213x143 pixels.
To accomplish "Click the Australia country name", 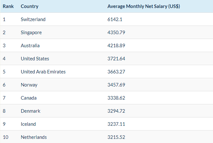I will (30, 46).
